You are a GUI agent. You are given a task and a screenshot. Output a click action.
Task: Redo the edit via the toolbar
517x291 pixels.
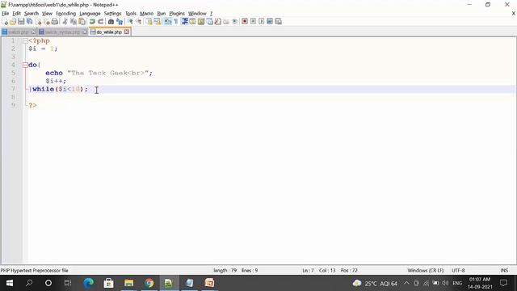(x=100, y=22)
